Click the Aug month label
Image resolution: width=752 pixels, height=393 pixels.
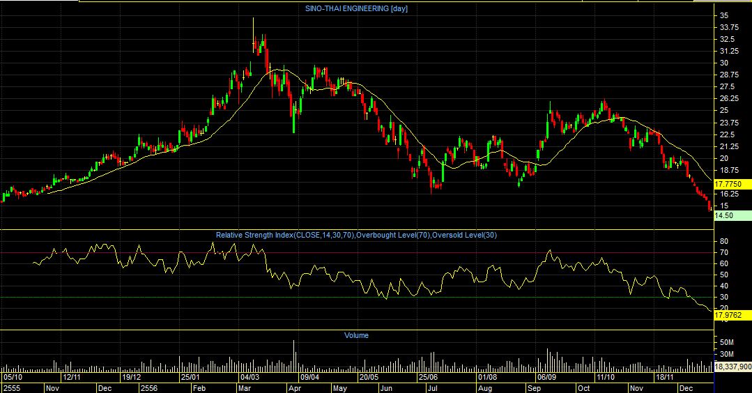(485, 388)
